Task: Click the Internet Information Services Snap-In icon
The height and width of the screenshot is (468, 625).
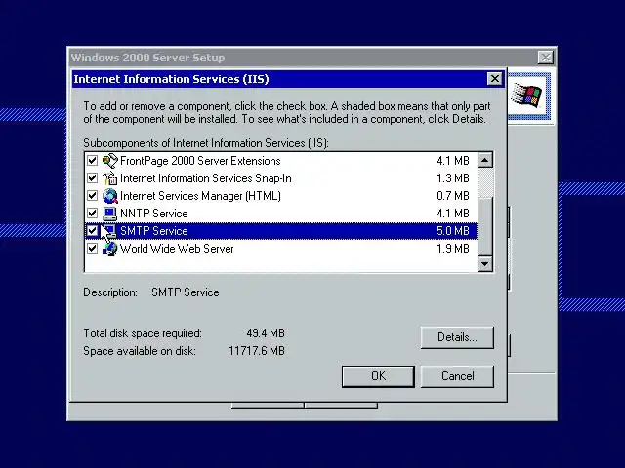Action: coord(110,178)
